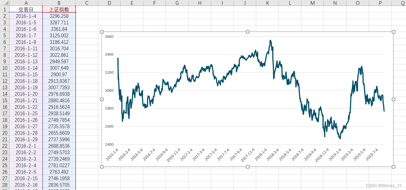The image size is (406, 190).
Task: Click the chart's bottom-right resize handle
Action: [x=394, y=167]
